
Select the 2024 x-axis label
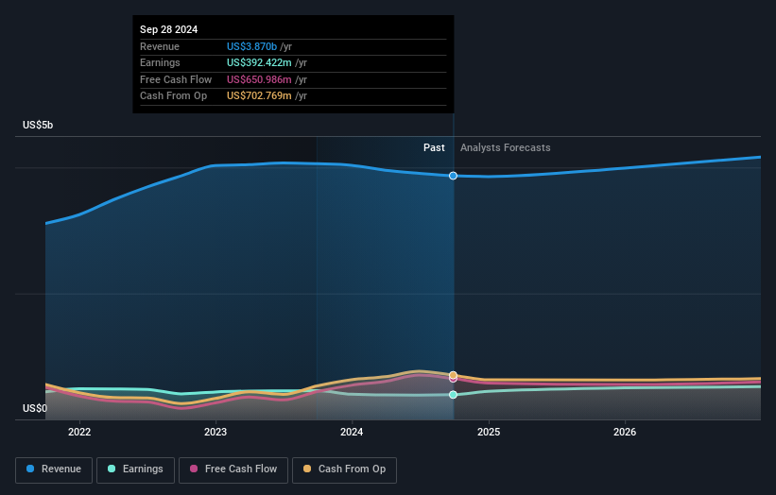click(x=352, y=432)
